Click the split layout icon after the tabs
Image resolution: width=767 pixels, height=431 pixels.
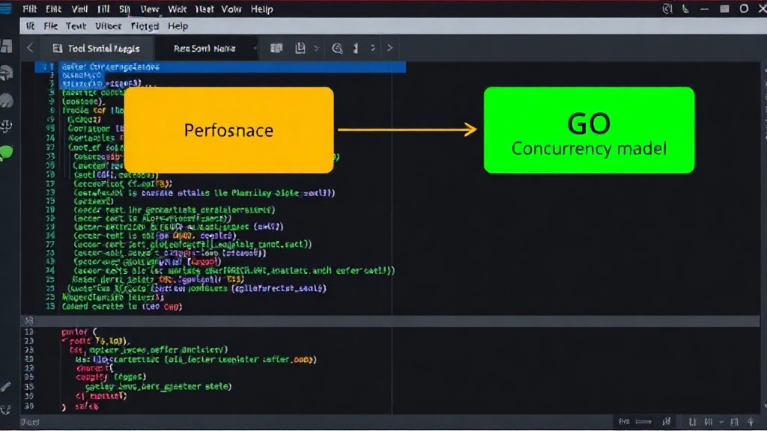(x=276, y=47)
